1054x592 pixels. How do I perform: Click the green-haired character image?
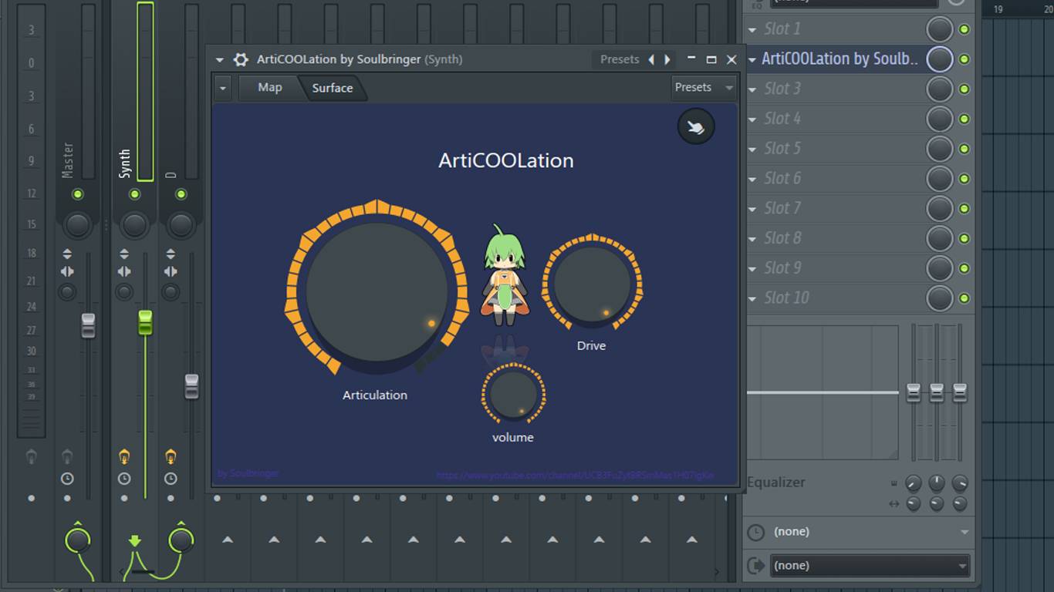coord(505,275)
